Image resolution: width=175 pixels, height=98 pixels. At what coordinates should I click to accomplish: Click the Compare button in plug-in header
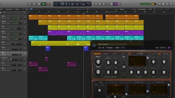tap(109, 48)
